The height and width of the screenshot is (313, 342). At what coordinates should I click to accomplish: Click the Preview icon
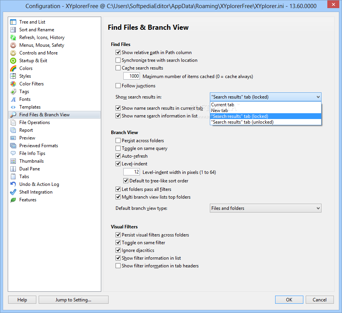tap(13, 138)
